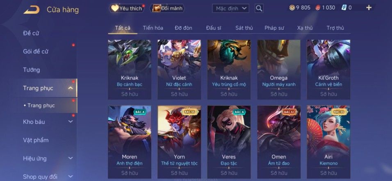Open the Violet Nữ đặc cảnh skin

click(x=179, y=70)
